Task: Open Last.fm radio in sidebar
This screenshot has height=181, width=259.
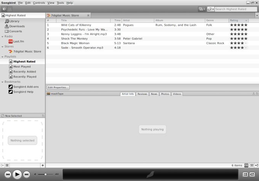Action: pyautogui.click(x=19, y=41)
